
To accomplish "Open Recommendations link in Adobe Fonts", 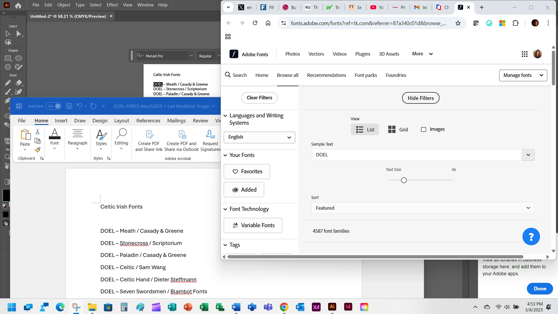I will tap(326, 75).
